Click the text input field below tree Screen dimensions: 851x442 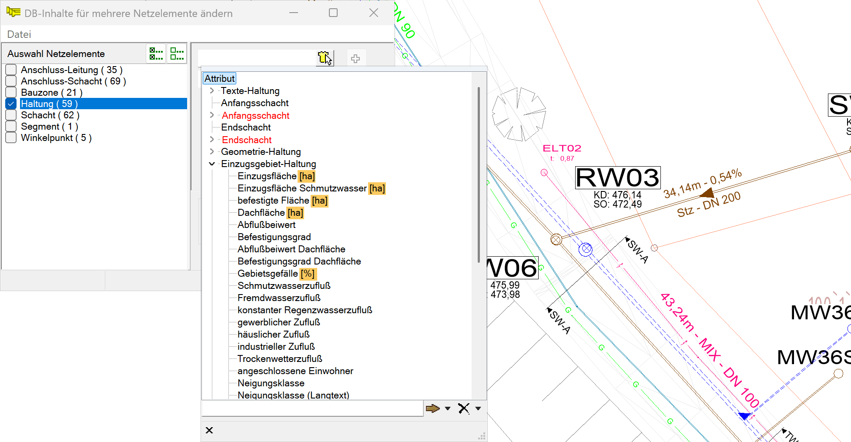tap(312, 409)
